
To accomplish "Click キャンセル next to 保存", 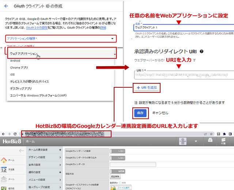I will coord(160,113).
